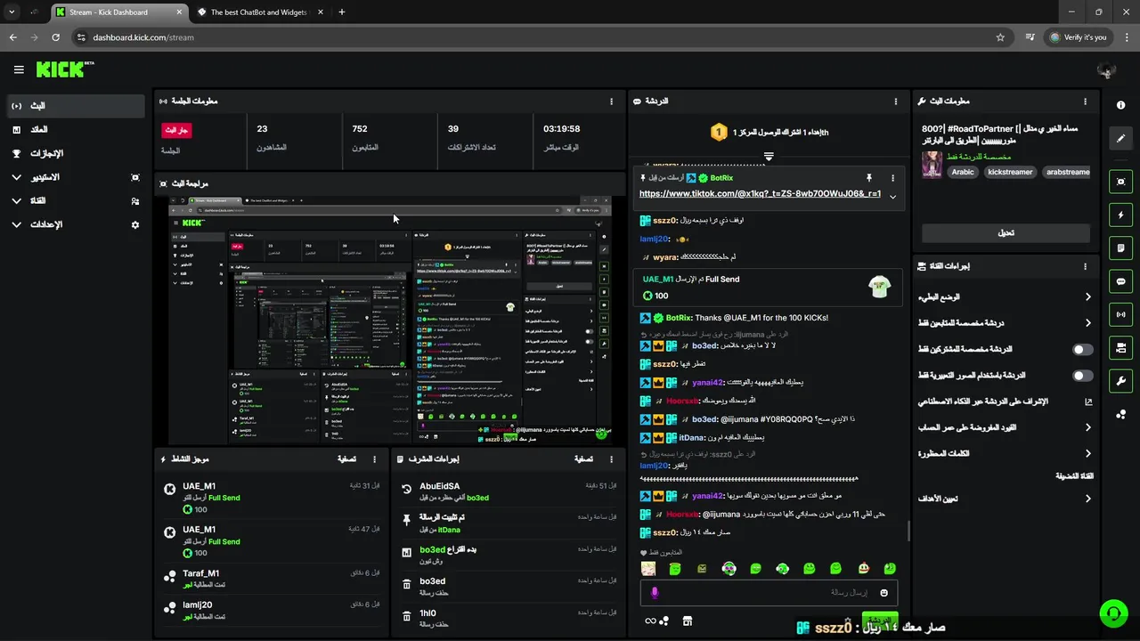Image resolution: width=1140 pixels, height=641 pixels.
Task: Open the green support headset bubble
Action: click(1112, 613)
